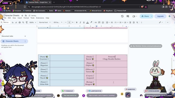The width and height of the screenshot is (175, 98).
Task: Star the Character Sheets document
Action: click(x=22, y=16)
